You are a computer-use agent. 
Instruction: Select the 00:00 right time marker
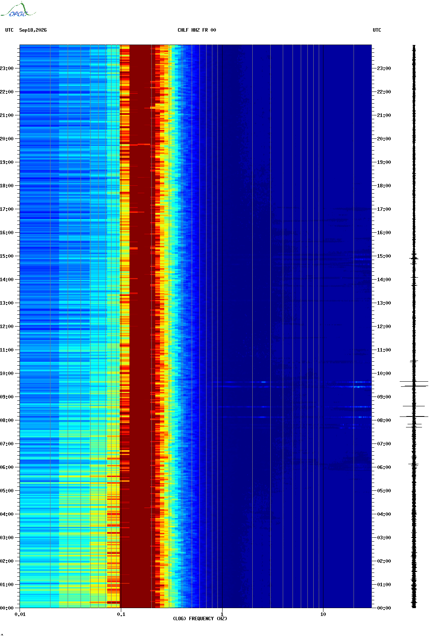[384, 608]
